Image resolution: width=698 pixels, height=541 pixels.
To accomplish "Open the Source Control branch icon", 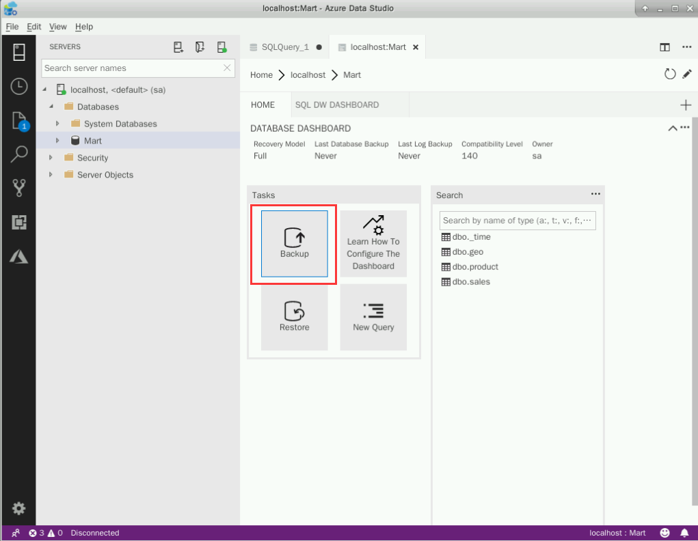I will pos(18,188).
